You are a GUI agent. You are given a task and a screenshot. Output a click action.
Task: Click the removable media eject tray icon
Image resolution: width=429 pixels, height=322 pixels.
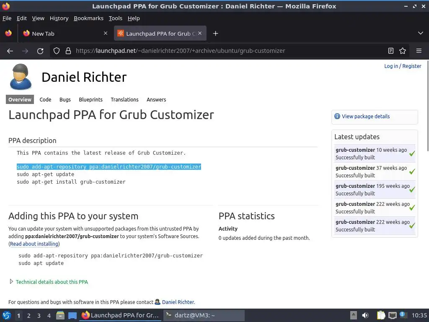354,315
